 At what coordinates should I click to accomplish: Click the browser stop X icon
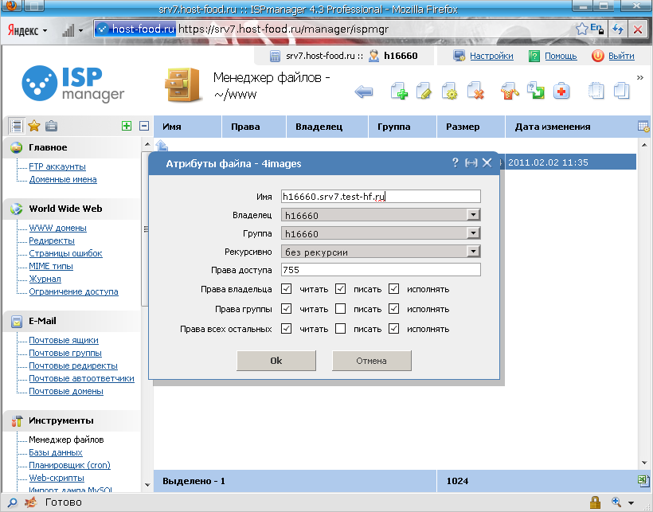[638, 29]
